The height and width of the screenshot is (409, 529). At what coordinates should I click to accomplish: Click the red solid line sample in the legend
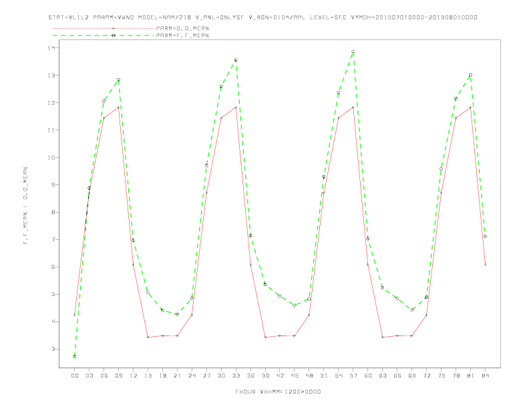point(104,28)
